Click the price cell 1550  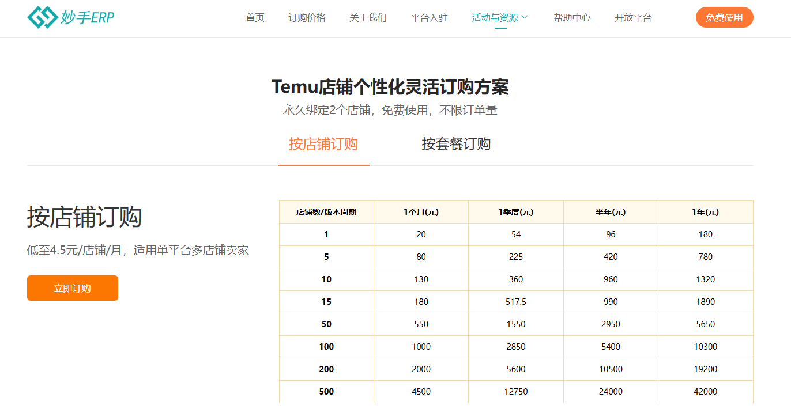pyautogui.click(x=516, y=324)
